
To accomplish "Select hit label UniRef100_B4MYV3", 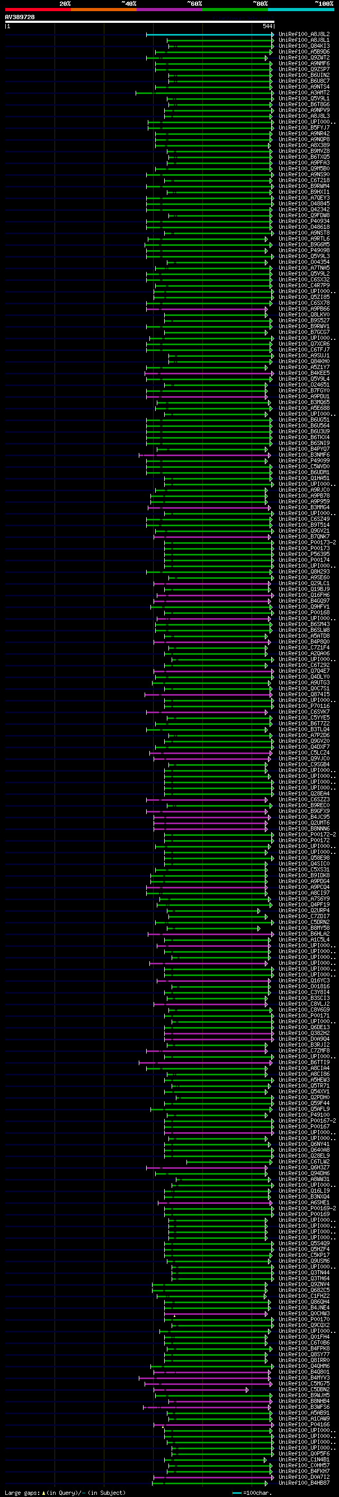I will pyautogui.click(x=304, y=1378).
